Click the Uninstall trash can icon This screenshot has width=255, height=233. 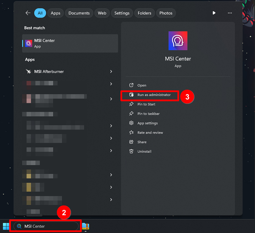pos(131,151)
